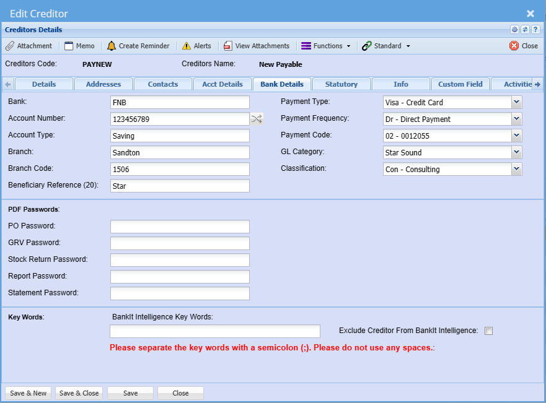Click the Save & Close button

[x=79, y=393]
